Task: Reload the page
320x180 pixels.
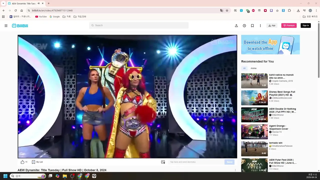Action: pyautogui.click(x=15, y=10)
